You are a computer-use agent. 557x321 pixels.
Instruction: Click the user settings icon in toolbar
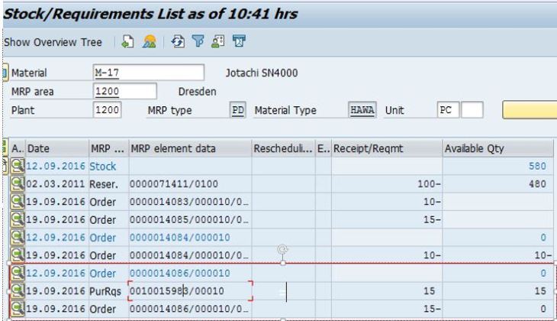tap(217, 41)
